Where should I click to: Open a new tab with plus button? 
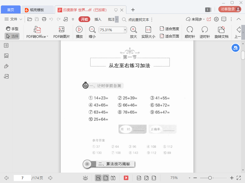tap(133, 10)
